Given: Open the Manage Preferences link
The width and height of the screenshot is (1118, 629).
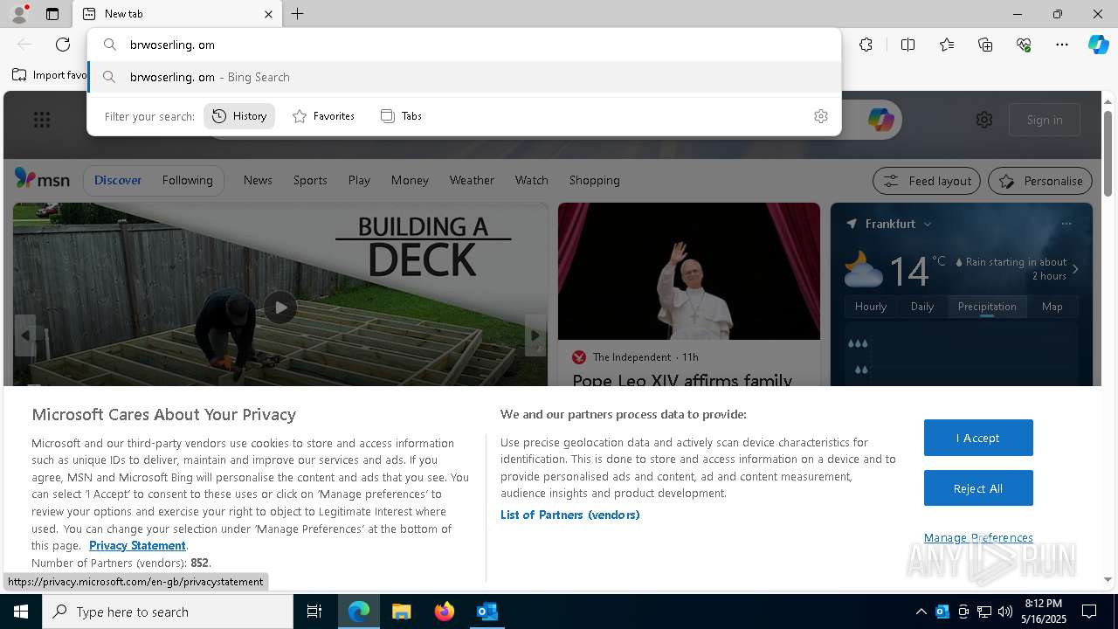Looking at the screenshot, I should tap(978, 537).
